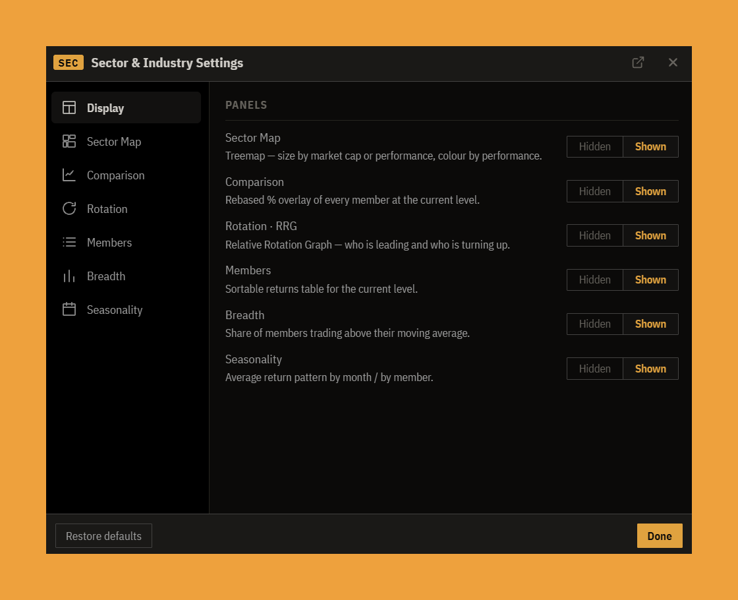The height and width of the screenshot is (600, 738).
Task: Click the Display layout icon in sidebar
Action: [x=69, y=108]
